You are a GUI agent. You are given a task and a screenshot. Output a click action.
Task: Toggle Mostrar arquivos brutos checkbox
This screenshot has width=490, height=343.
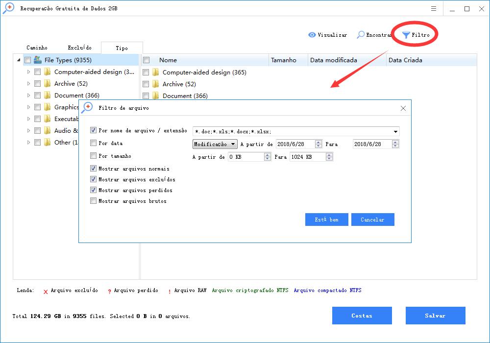94,201
